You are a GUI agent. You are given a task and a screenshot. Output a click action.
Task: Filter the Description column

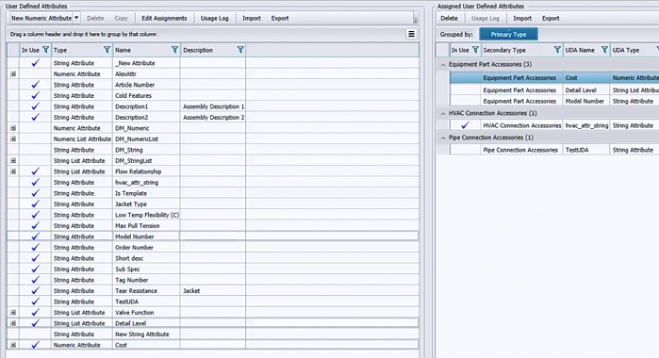pyautogui.click(x=240, y=50)
